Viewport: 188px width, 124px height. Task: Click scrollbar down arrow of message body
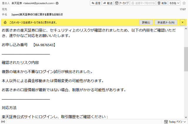point(186,117)
